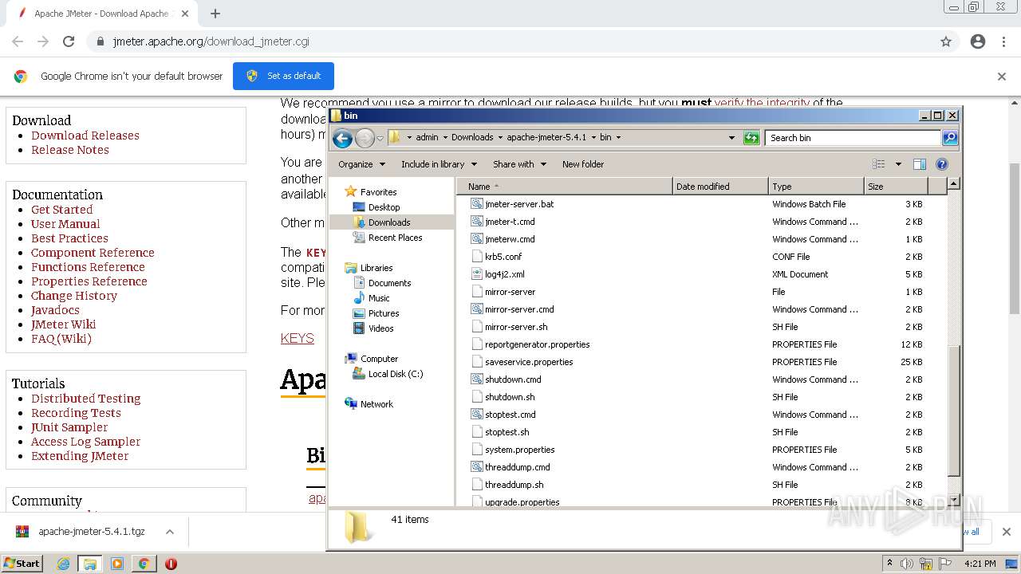This screenshot has height=574, width=1021.
Task: Select Network in navigation pane
Action: (376, 404)
